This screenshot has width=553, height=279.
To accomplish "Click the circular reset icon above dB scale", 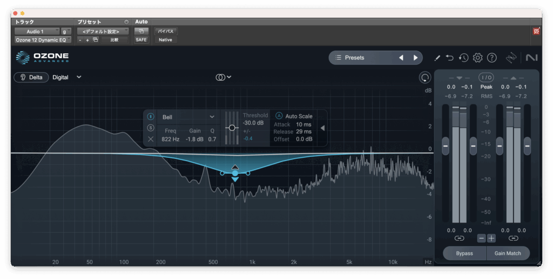I will point(425,78).
